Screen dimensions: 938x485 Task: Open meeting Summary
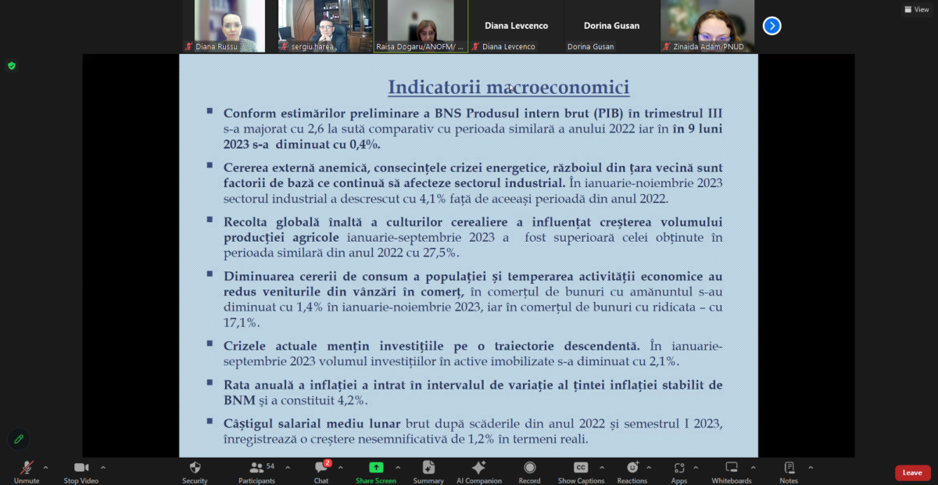[428, 472]
